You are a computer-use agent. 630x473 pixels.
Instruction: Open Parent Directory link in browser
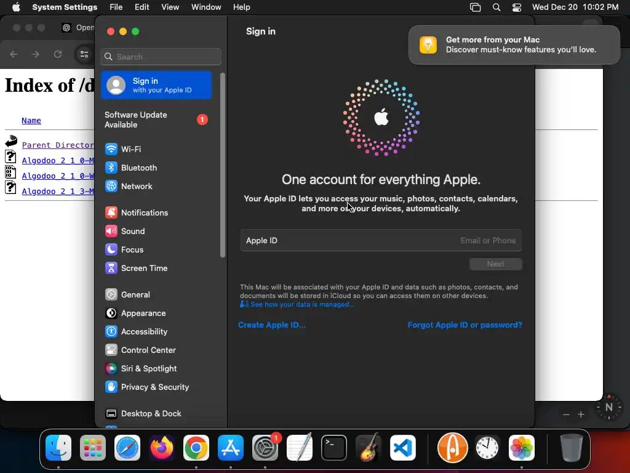coord(58,145)
